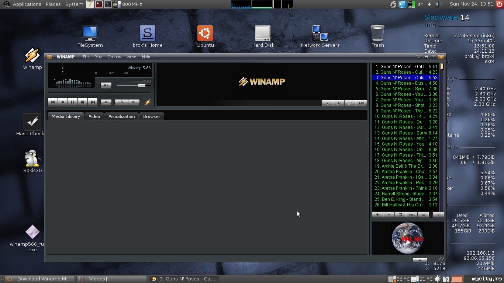
Task: Open the Applications menu in top panel
Action: (x=27, y=4)
